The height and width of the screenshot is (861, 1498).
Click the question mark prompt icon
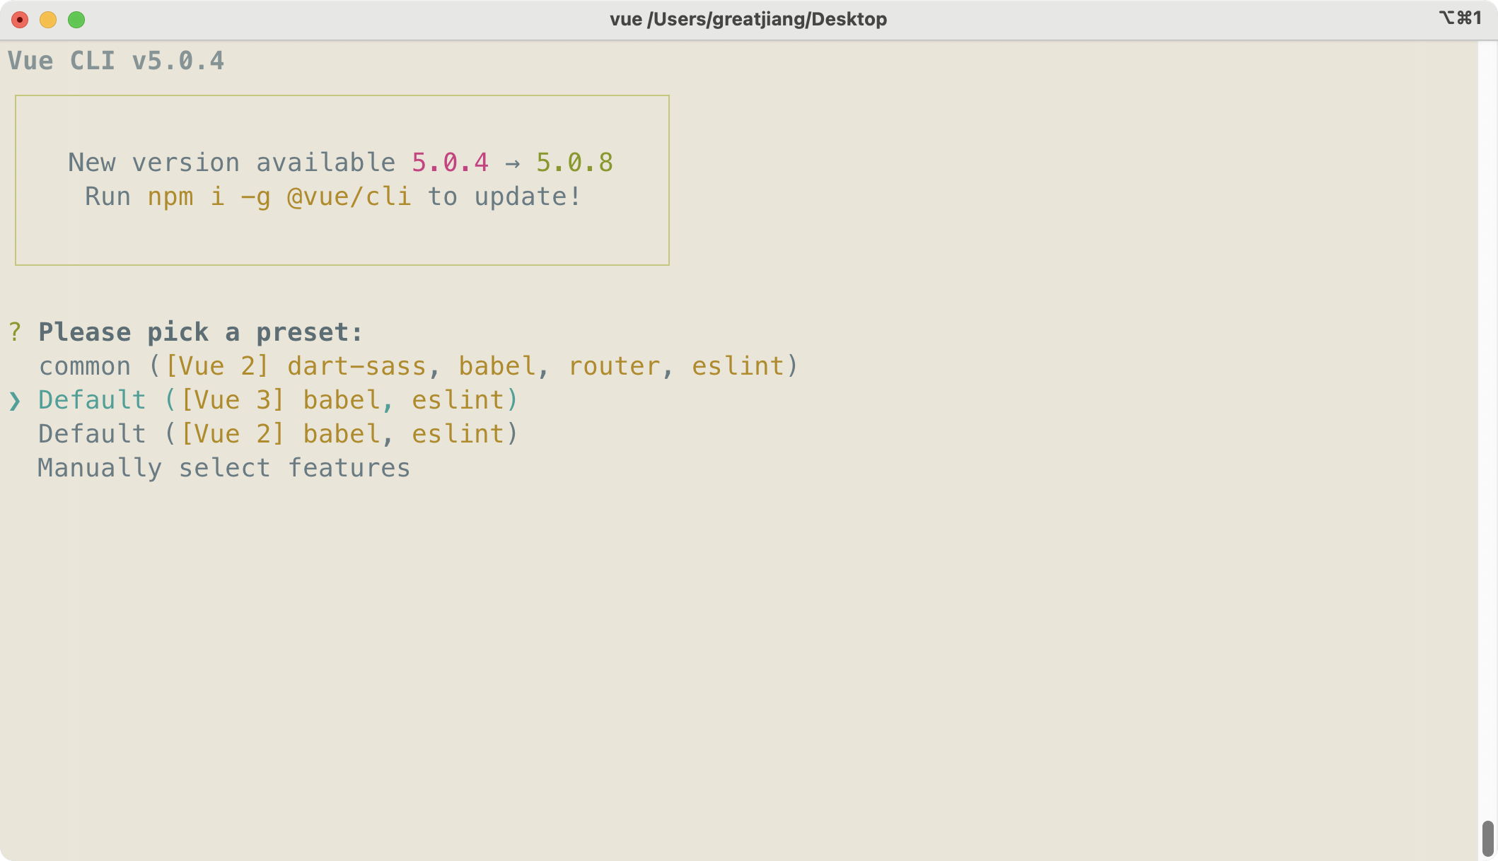pos(15,332)
